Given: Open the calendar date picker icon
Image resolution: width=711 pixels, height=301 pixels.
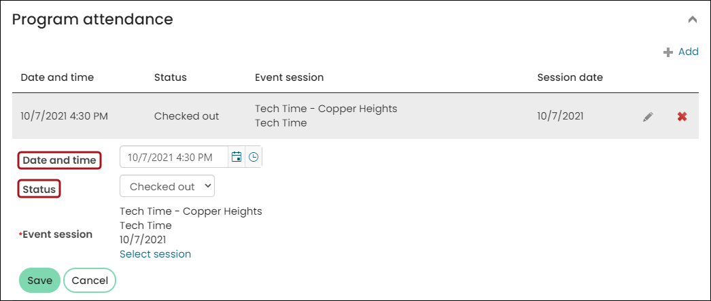Looking at the screenshot, I should click(237, 157).
